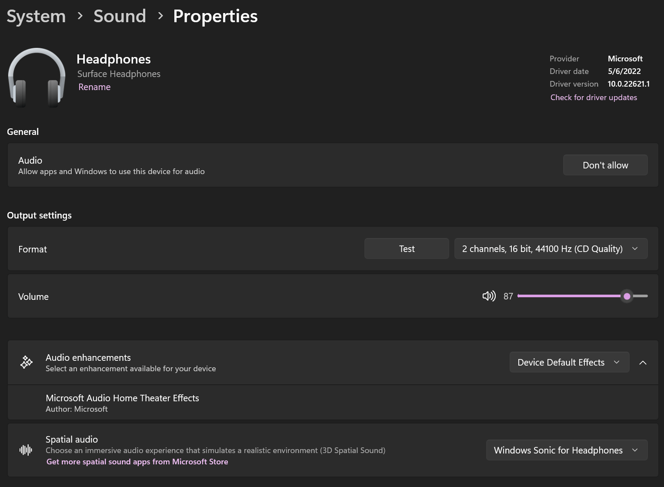Collapse the Audio enhancements section
Viewport: 664px width, 487px height.
click(x=643, y=363)
